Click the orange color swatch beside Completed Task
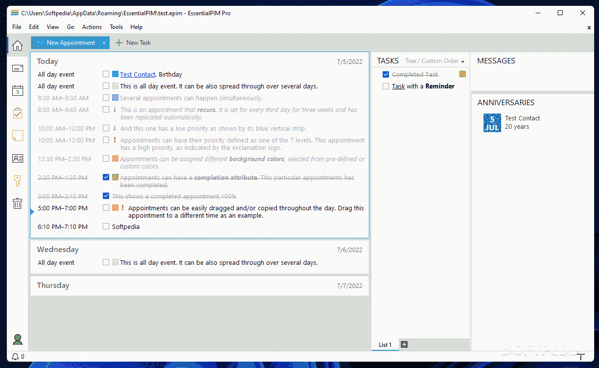The width and height of the screenshot is (599, 368). tap(462, 73)
